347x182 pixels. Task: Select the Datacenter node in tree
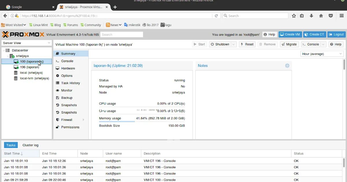20,50
